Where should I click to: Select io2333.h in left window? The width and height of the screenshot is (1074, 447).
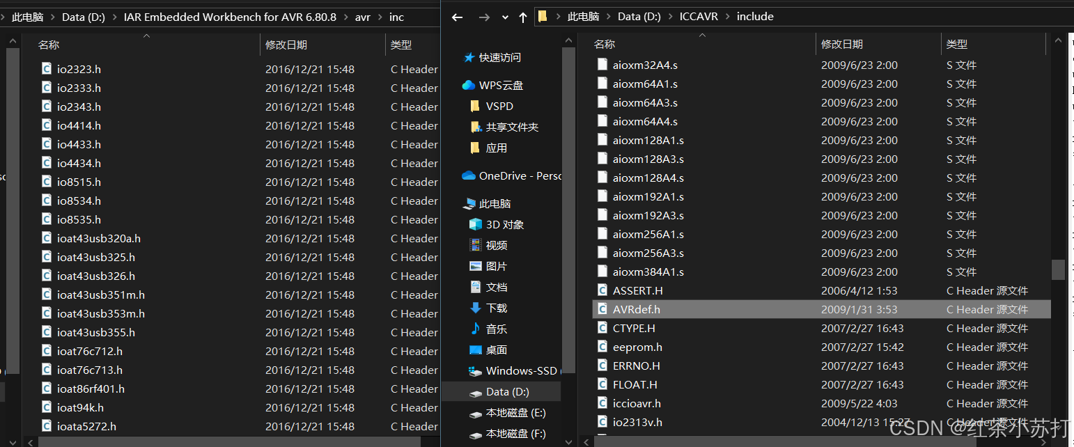79,88
